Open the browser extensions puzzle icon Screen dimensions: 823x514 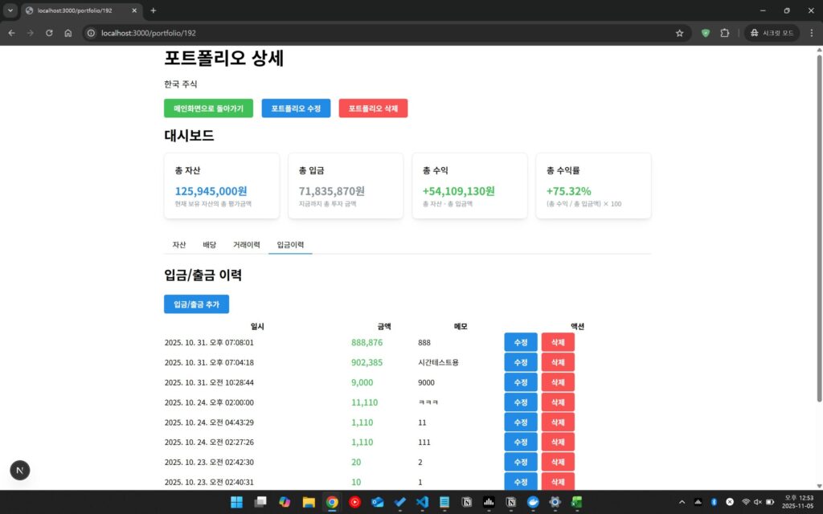pos(725,33)
